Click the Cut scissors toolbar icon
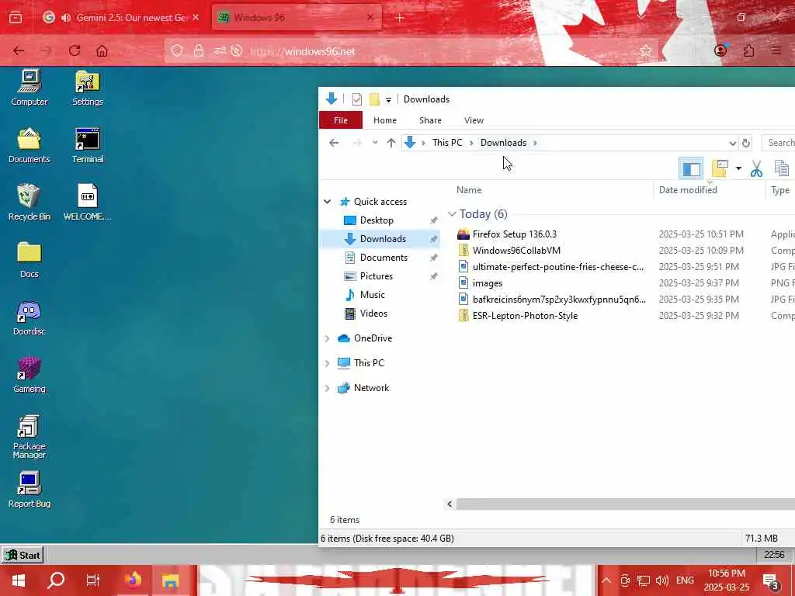Viewport: 795px width, 596px height. 756,168
